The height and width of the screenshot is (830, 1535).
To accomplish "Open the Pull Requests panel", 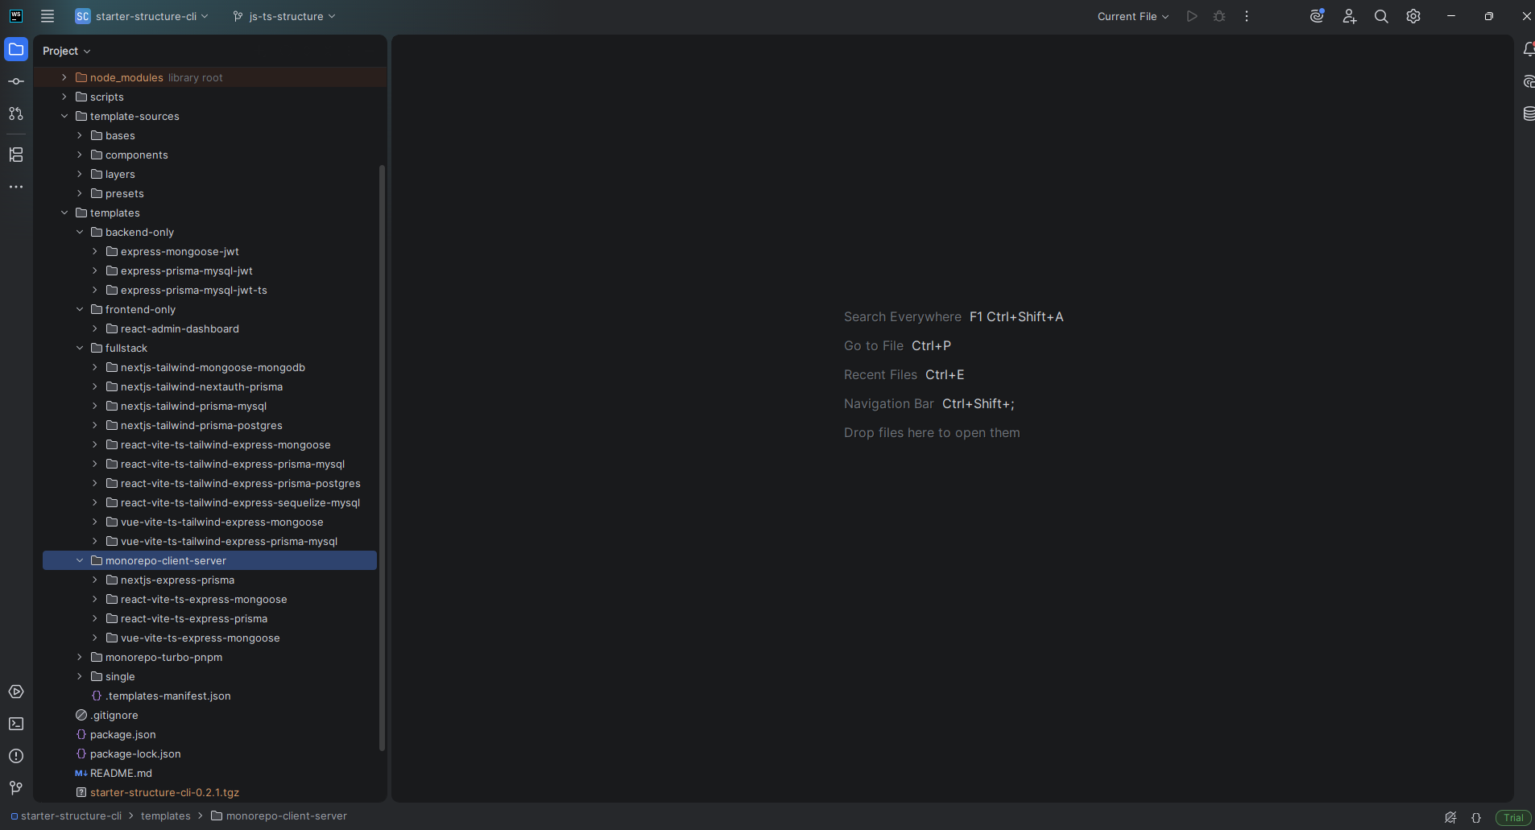I will [x=16, y=114].
